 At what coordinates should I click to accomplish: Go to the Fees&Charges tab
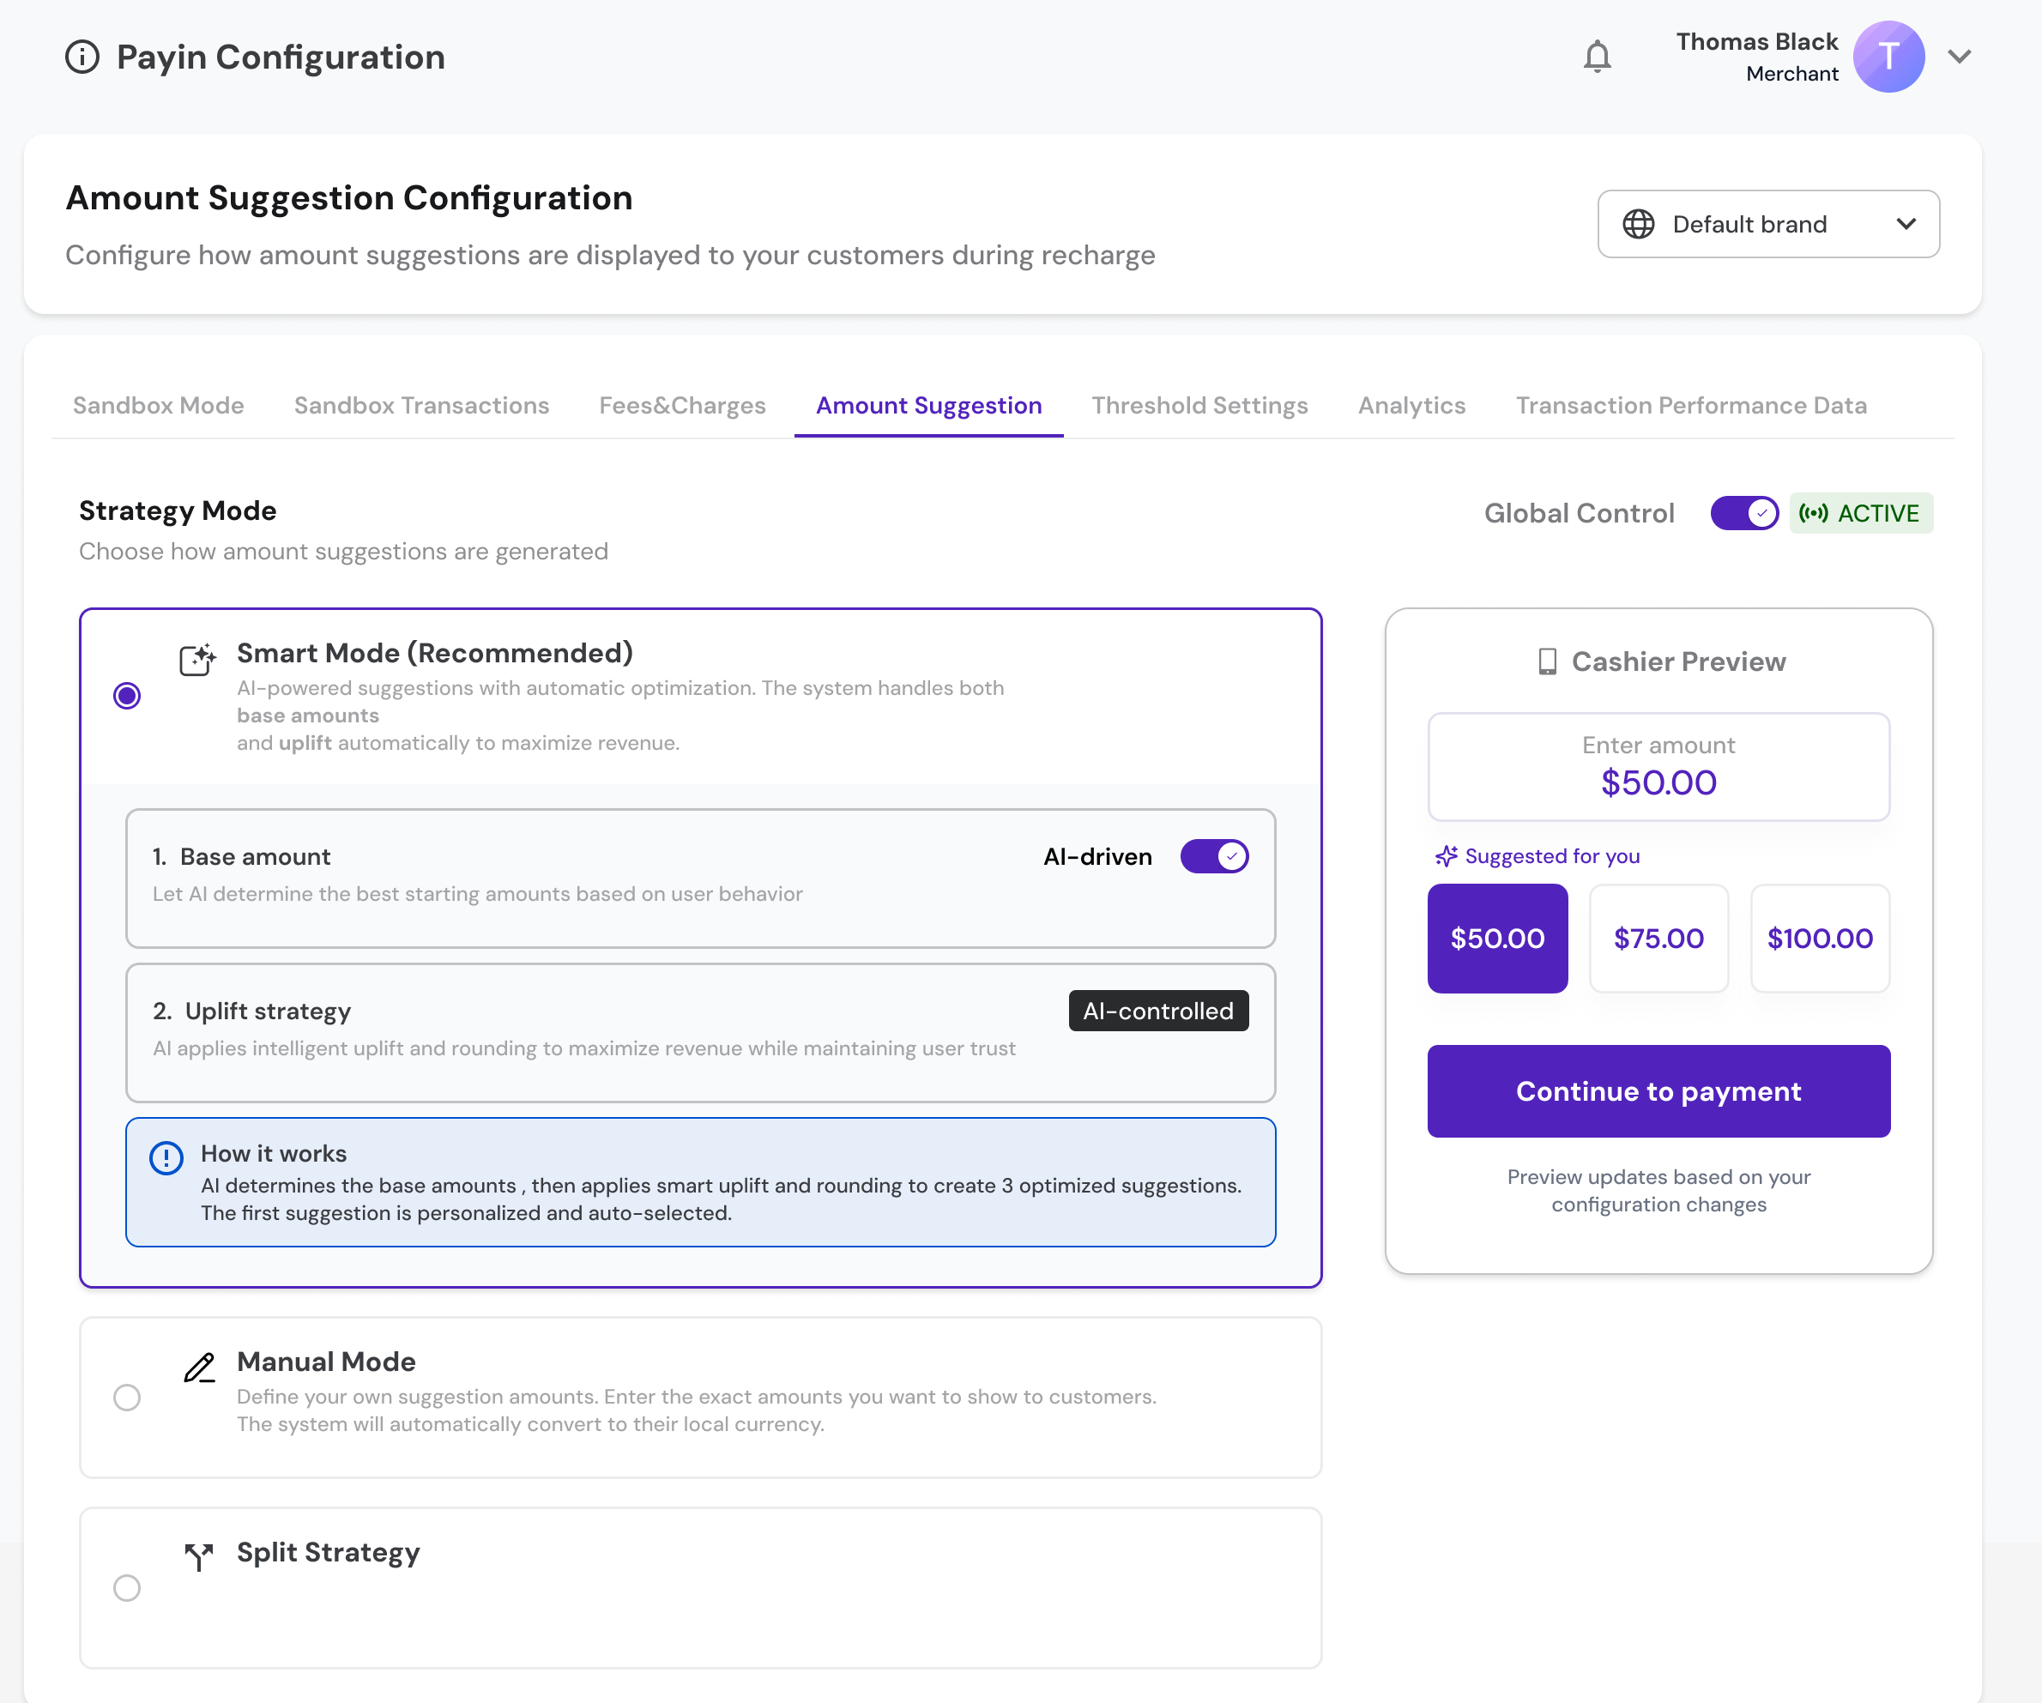coord(683,406)
